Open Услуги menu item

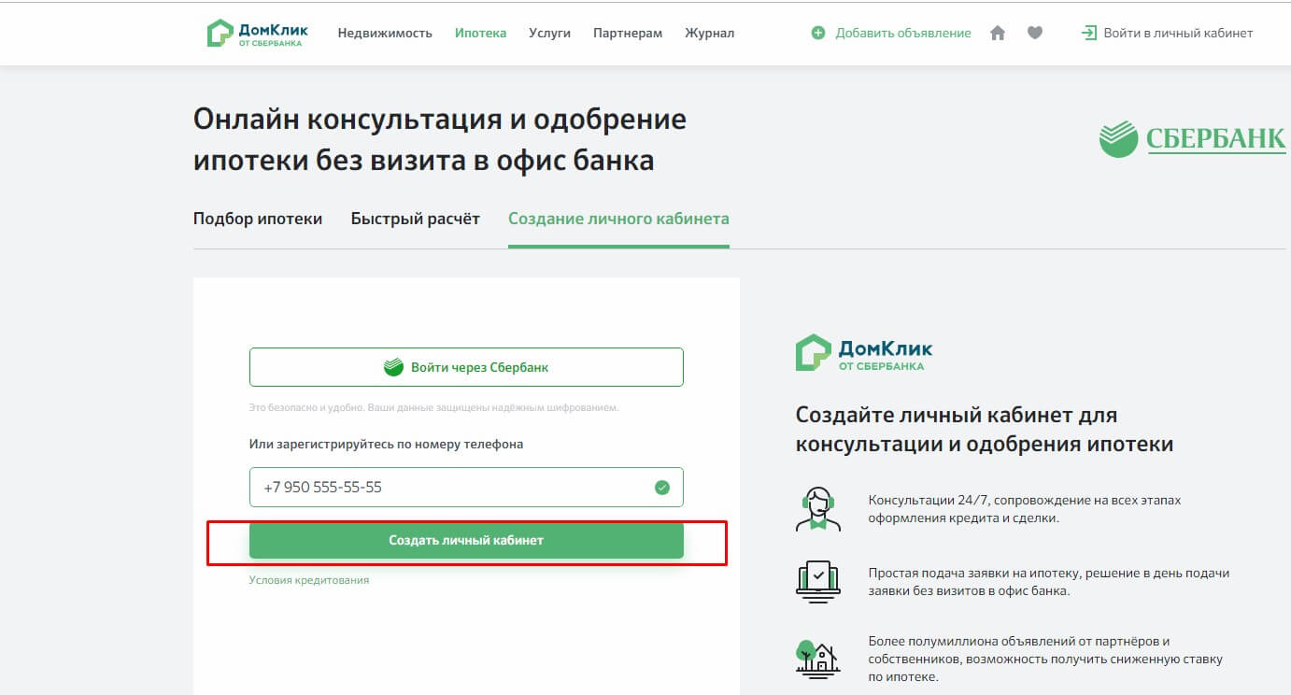click(x=549, y=33)
